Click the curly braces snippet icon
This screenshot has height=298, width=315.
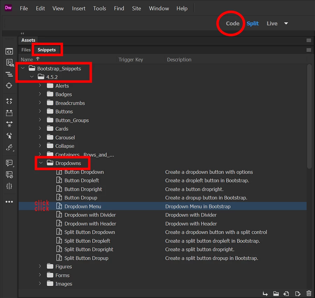9,186
